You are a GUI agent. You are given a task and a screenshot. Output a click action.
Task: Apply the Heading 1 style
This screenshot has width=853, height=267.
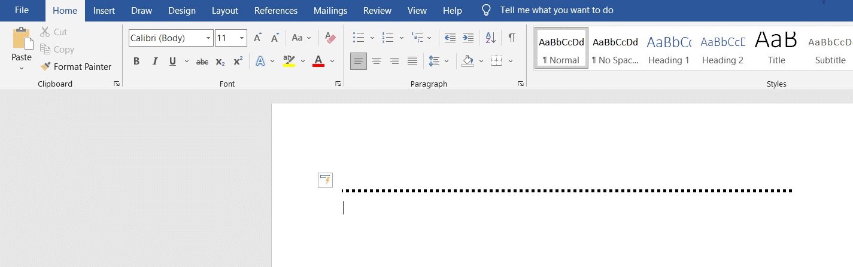click(x=669, y=48)
